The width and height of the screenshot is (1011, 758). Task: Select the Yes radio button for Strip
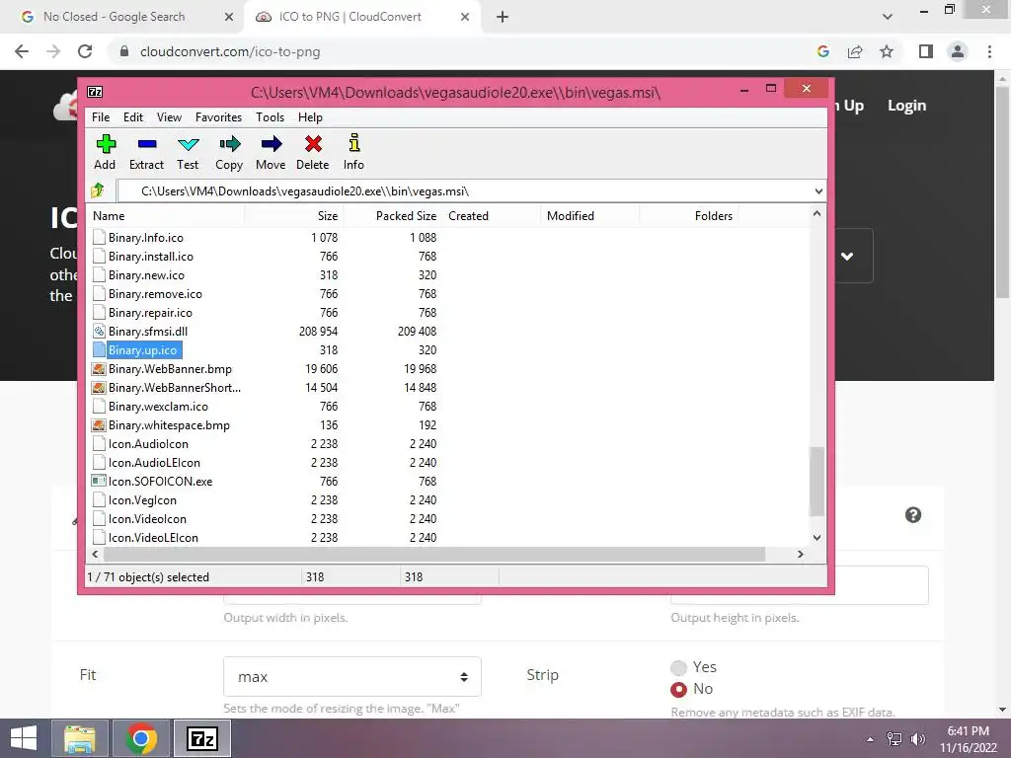pyautogui.click(x=678, y=667)
